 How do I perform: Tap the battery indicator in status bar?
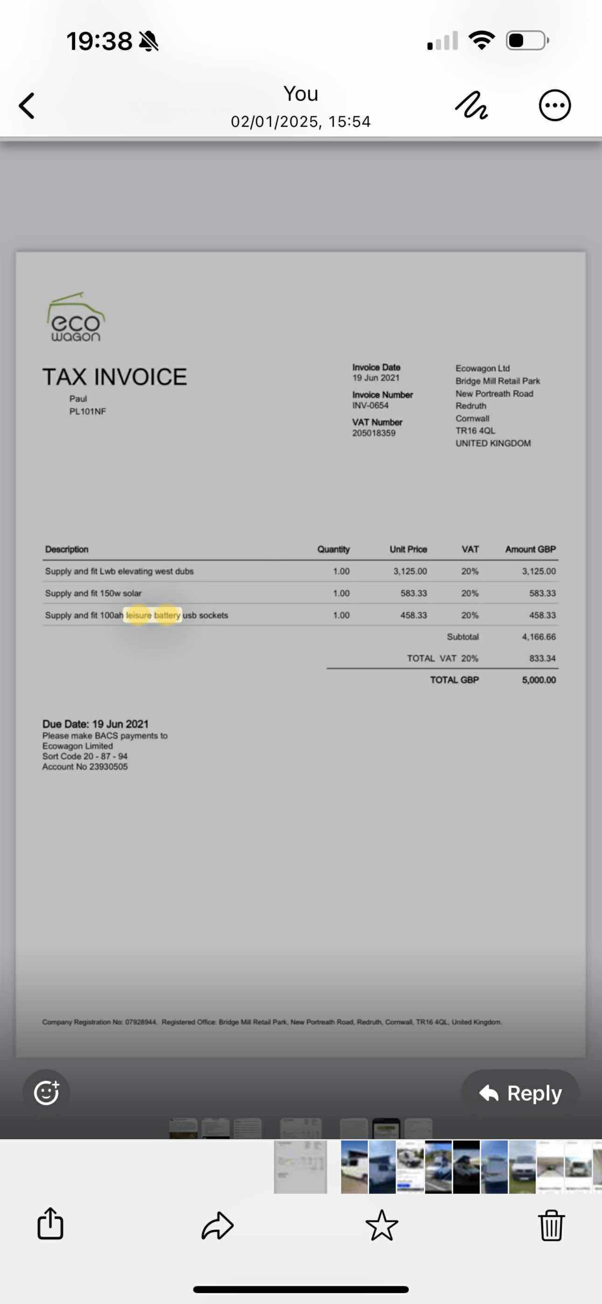click(527, 41)
